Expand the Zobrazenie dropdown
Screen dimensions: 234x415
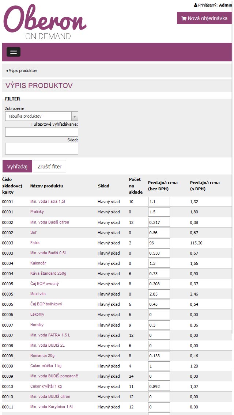tap(41, 116)
